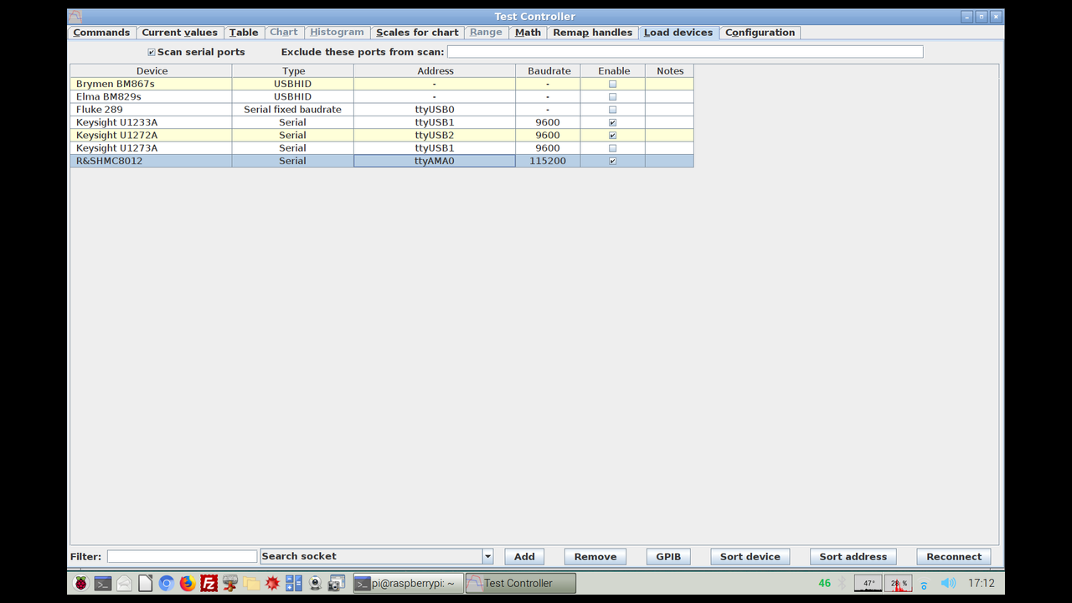Click the ttyUSB0 address cell
This screenshot has height=603, width=1072.
click(435, 110)
